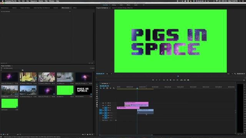Click the Program monitor playhead marker
The image size is (246, 138).
click(178, 76)
